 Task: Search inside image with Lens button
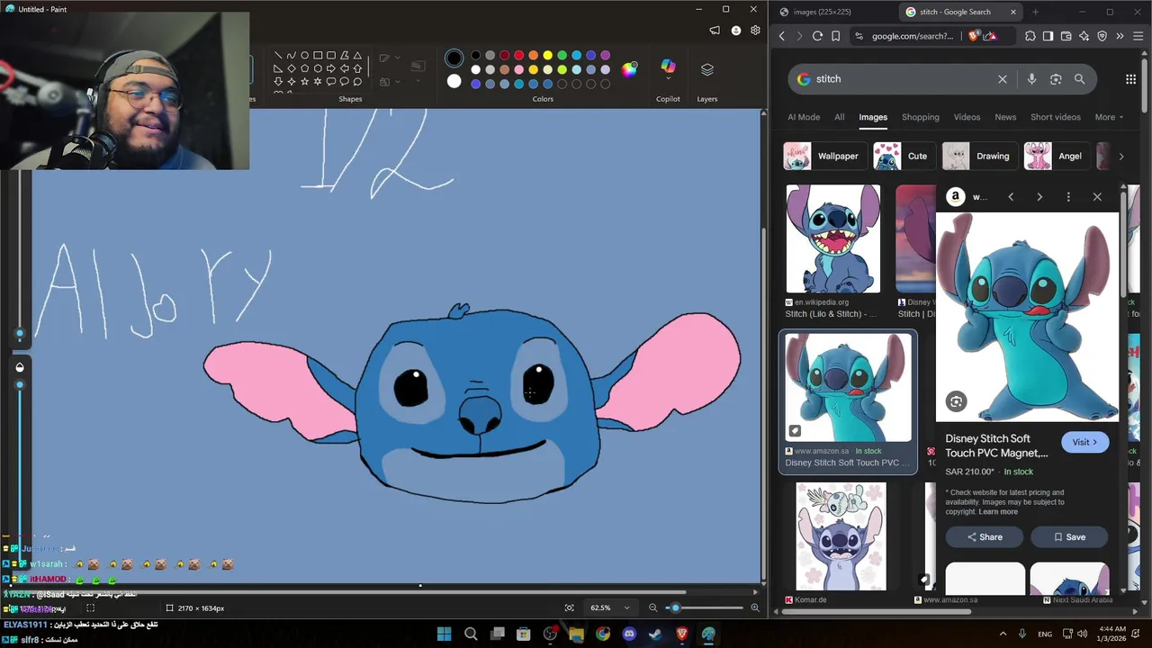(956, 402)
